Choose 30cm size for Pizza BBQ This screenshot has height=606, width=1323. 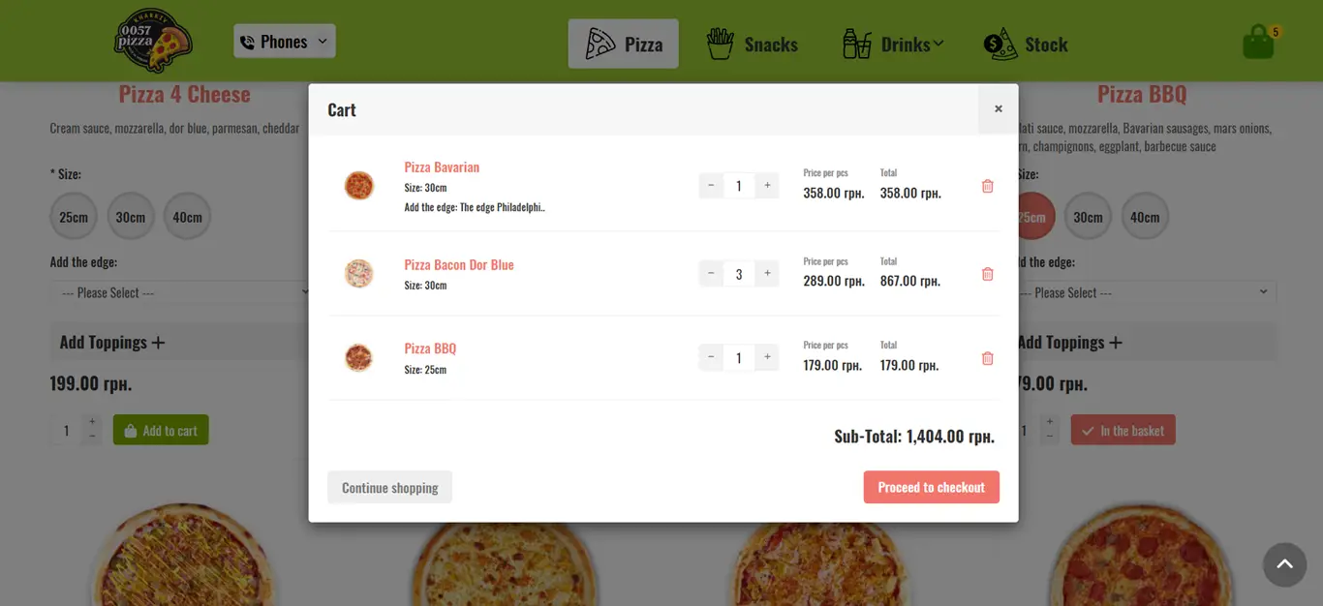1088,217
